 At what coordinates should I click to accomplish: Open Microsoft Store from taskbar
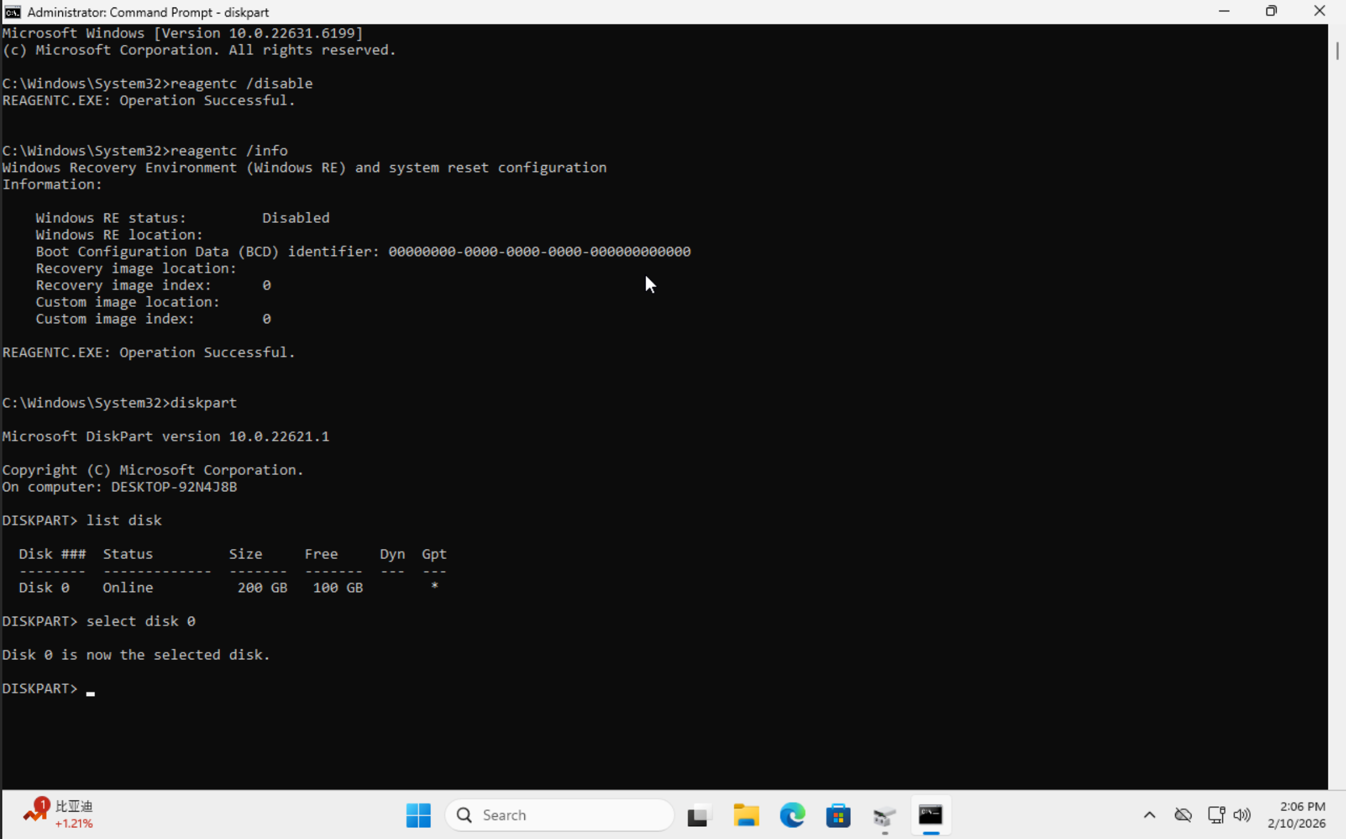(x=838, y=815)
